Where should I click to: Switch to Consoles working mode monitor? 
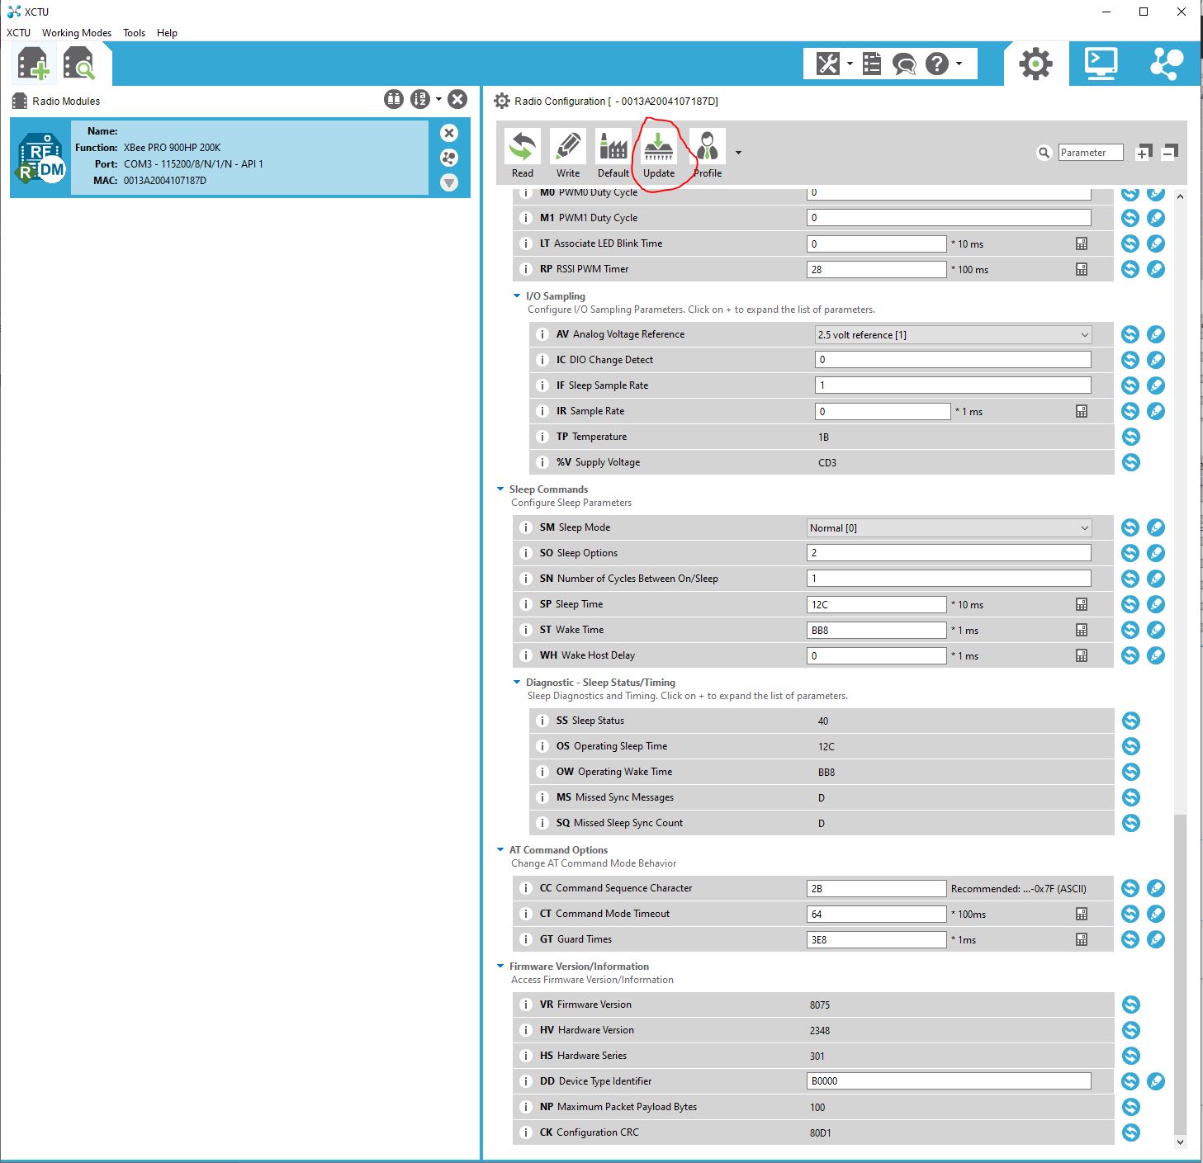[1101, 64]
